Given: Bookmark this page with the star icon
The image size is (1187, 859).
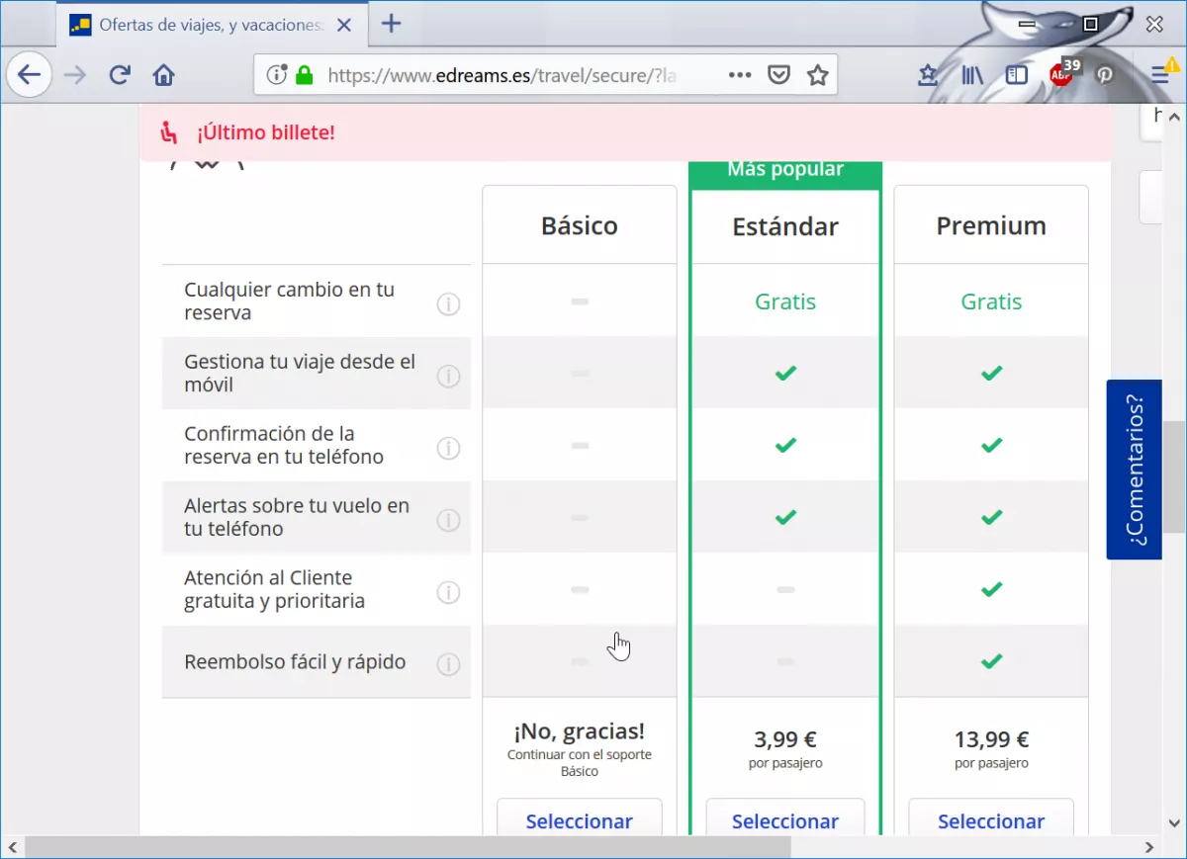Looking at the screenshot, I should 818,75.
